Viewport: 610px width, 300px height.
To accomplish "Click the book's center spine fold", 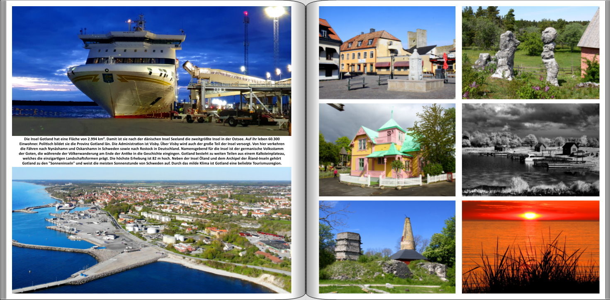I will tap(306, 150).
